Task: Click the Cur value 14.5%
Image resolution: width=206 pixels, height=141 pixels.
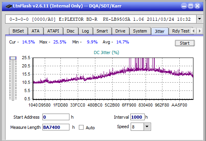Action: 28,42
